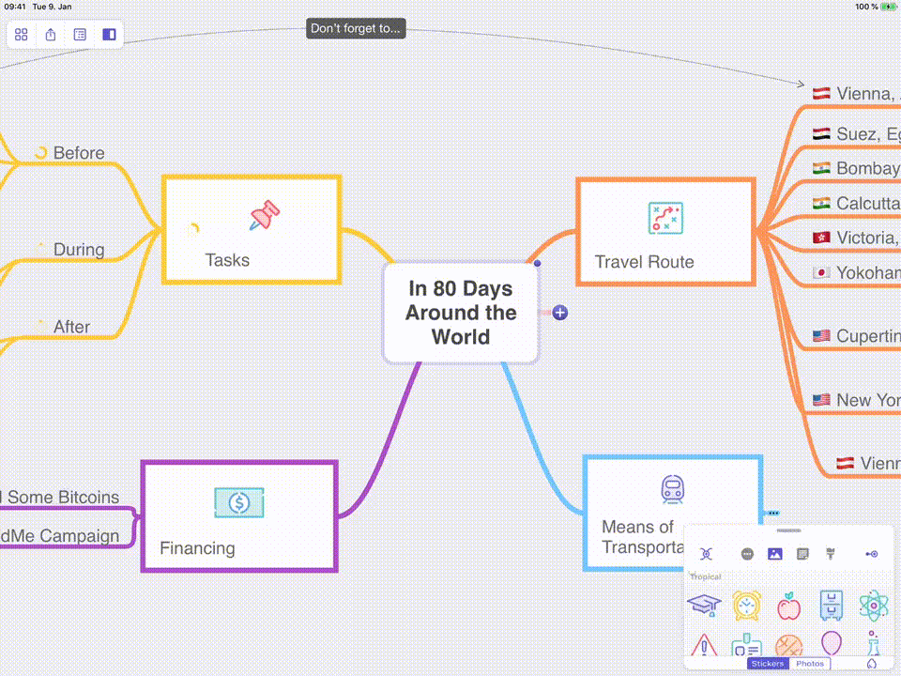Open the outline view icon
Screen dimensions: 901x676
(x=79, y=34)
